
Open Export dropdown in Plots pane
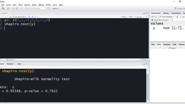click(x=173, y=48)
